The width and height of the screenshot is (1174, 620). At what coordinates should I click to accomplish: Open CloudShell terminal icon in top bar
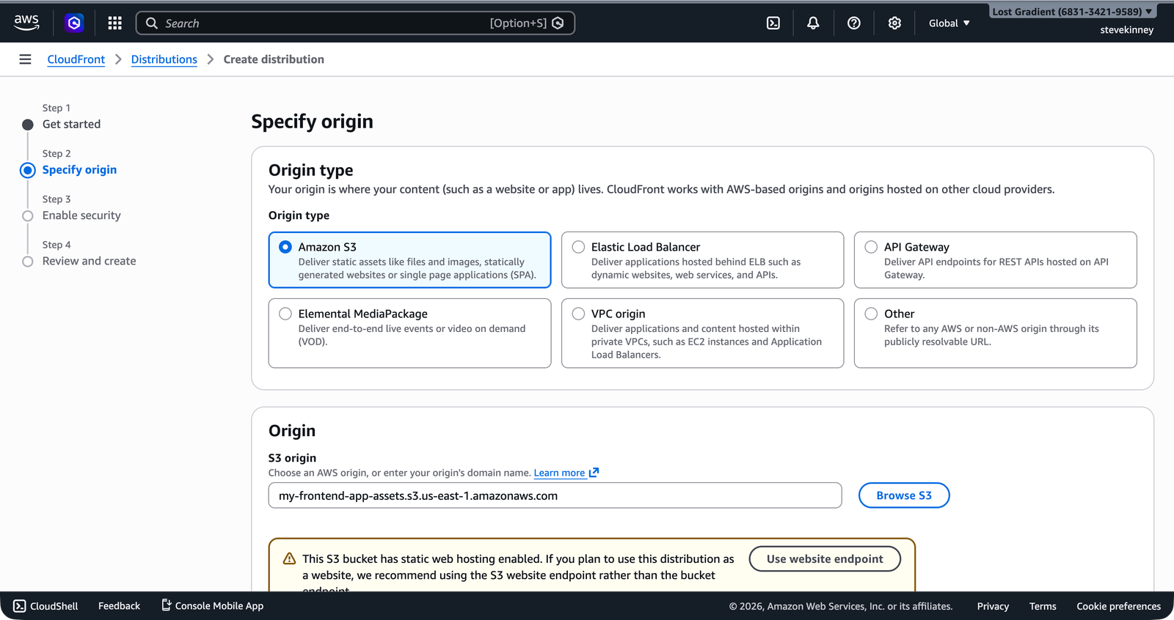pyautogui.click(x=773, y=23)
